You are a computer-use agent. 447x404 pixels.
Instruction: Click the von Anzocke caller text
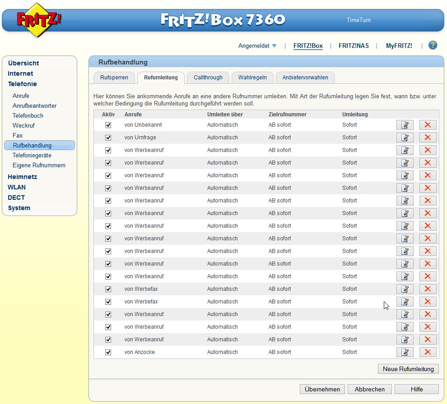pos(140,352)
